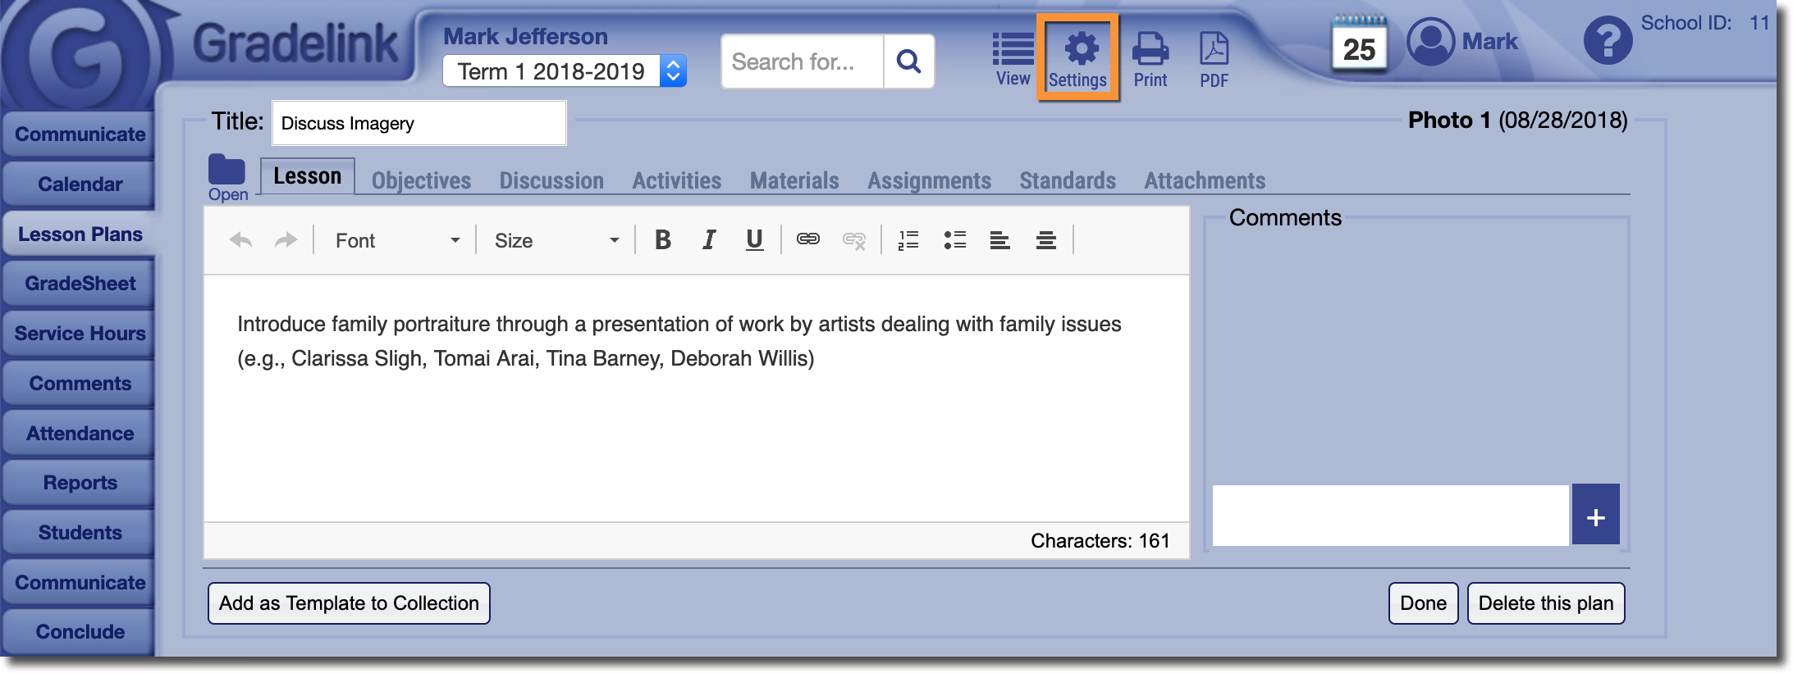The width and height of the screenshot is (1793, 673).
Task: Toggle bold formatting
Action: click(x=663, y=240)
